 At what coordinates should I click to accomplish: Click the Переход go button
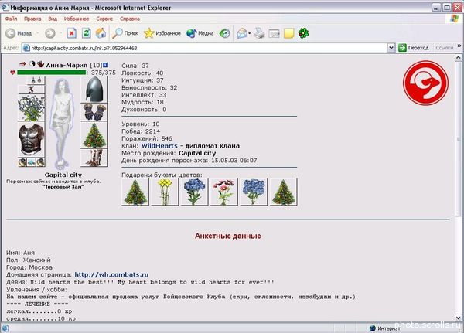414,48
